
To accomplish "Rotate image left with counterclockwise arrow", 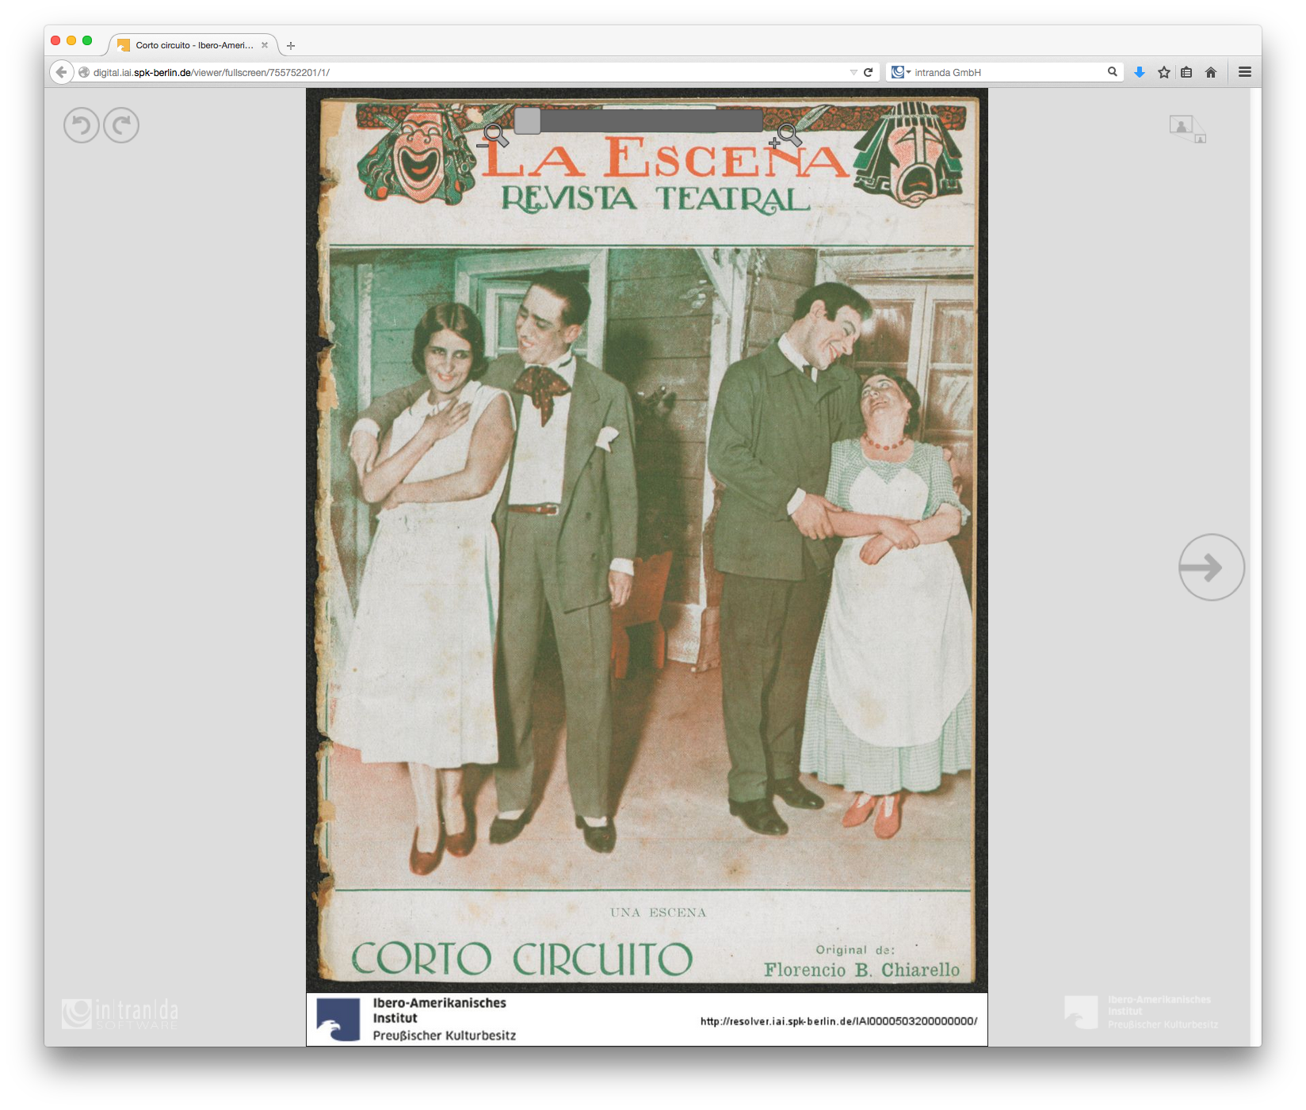I will click(x=82, y=125).
